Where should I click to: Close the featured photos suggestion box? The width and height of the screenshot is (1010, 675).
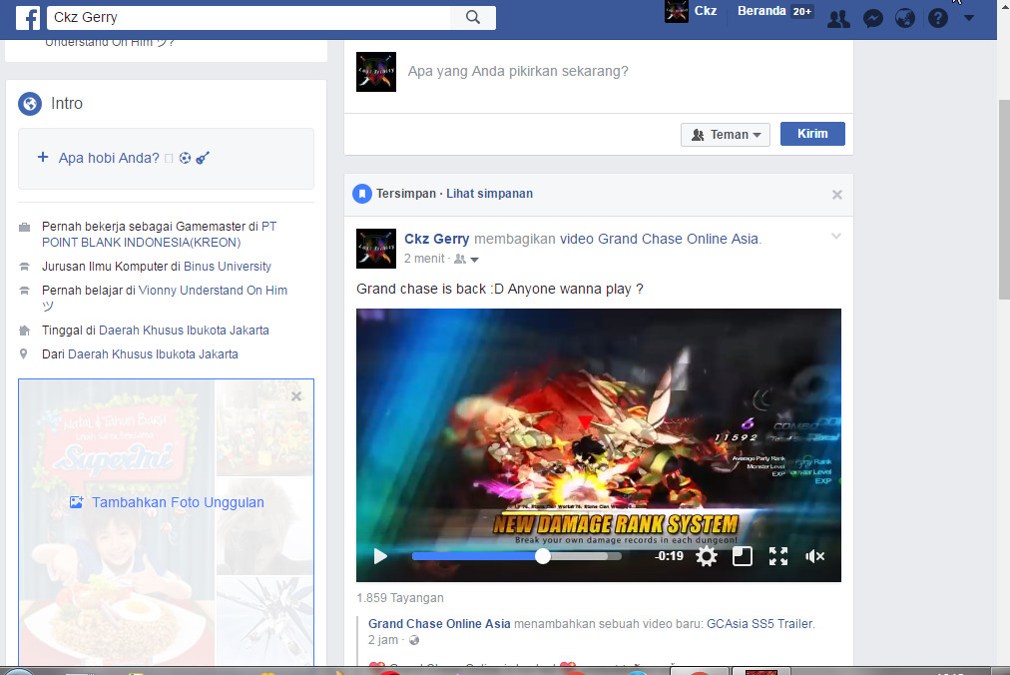[x=296, y=396]
